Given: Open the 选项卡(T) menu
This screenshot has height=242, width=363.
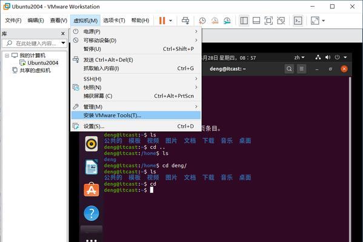Looking at the screenshot, I should 114,21.
